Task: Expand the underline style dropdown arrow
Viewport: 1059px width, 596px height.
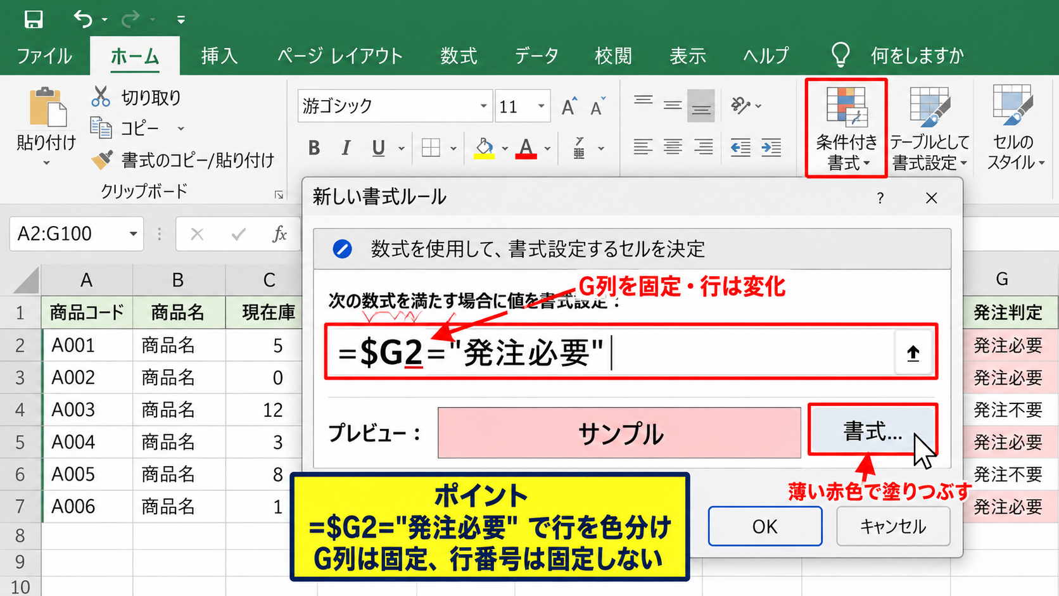Action: 402,149
